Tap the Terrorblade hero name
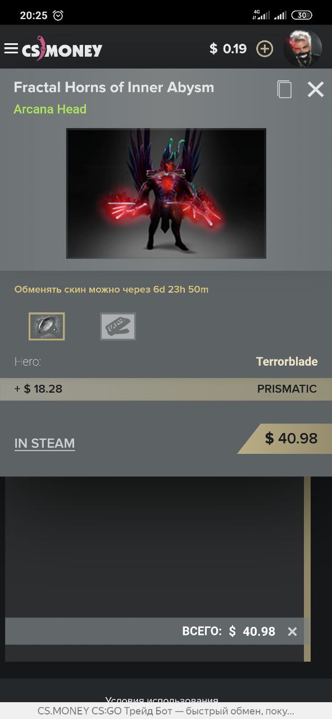The image size is (332, 719). 287,362
